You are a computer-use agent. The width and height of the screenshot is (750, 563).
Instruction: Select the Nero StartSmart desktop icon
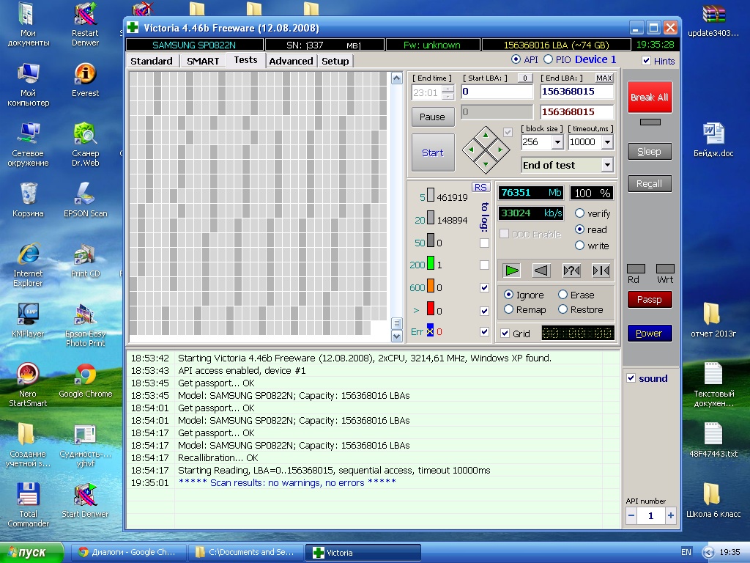[x=28, y=385]
